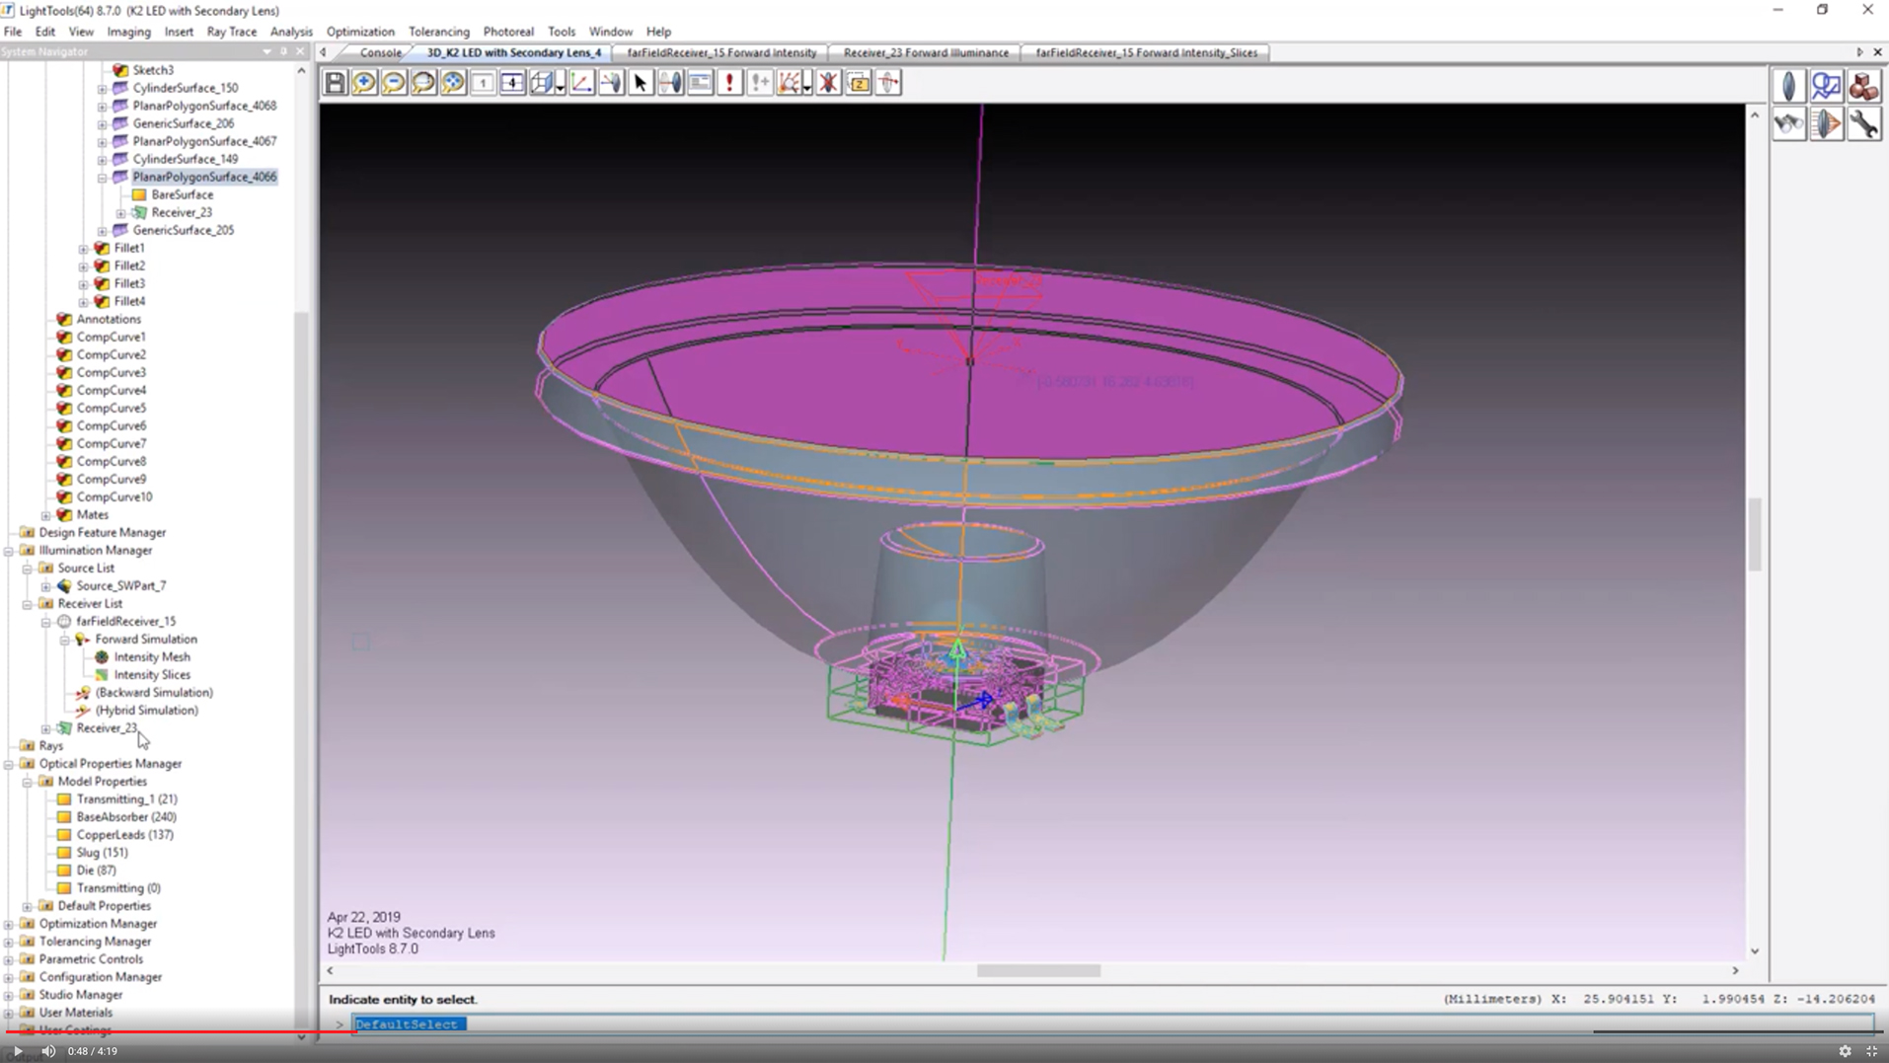Delete displayed rays with the red X icon
Image resolution: width=1889 pixels, height=1063 pixels.
830,83
